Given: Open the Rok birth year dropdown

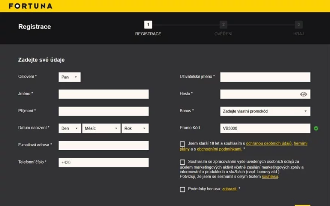Looking at the screenshot, I should (135, 128).
